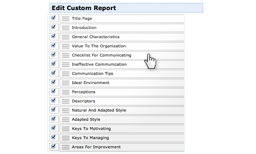Toggle the Keys To Managing checkbox
256x154 pixels.
pos(53,137)
